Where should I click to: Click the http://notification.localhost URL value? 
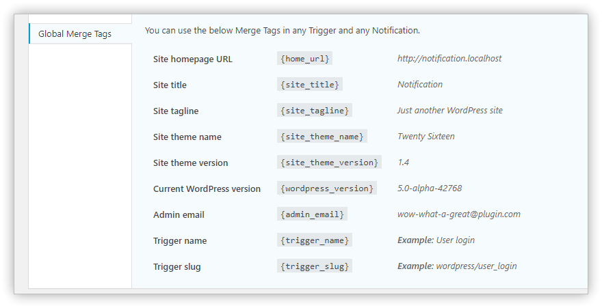pos(449,59)
